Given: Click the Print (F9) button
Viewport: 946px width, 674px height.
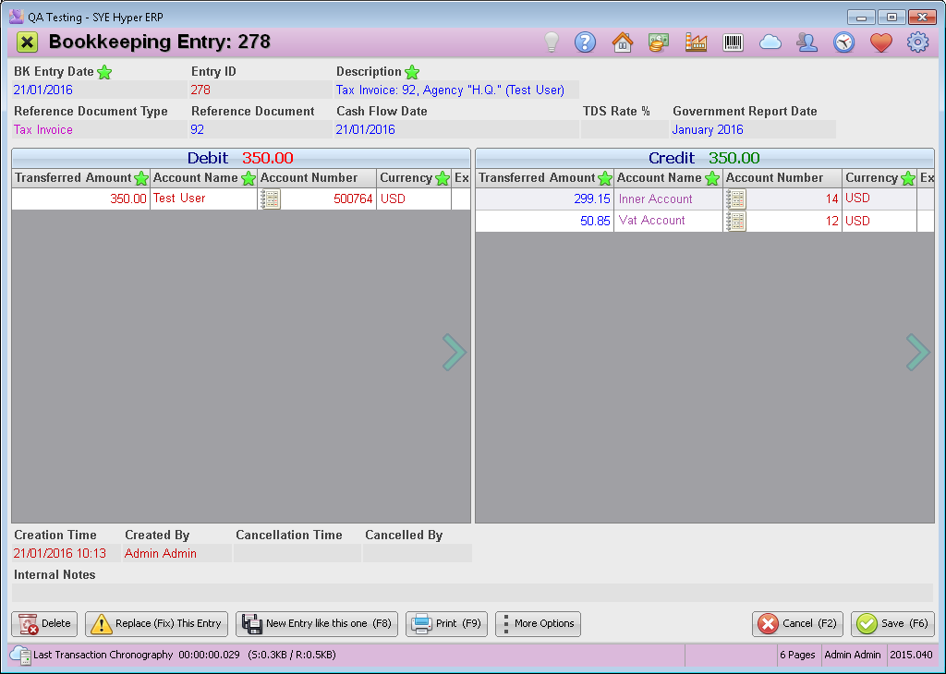Looking at the screenshot, I should tap(446, 624).
